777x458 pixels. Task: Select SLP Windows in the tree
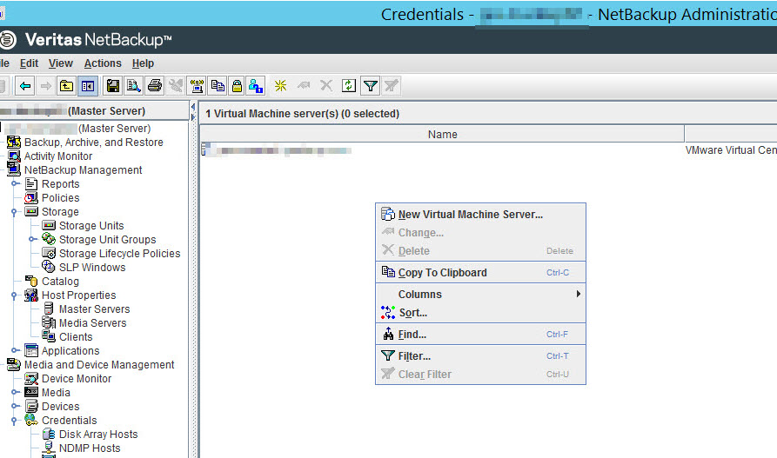click(x=92, y=267)
